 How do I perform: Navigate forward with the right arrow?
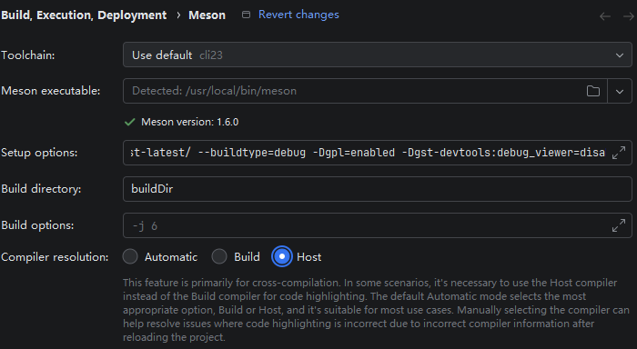coord(629,16)
